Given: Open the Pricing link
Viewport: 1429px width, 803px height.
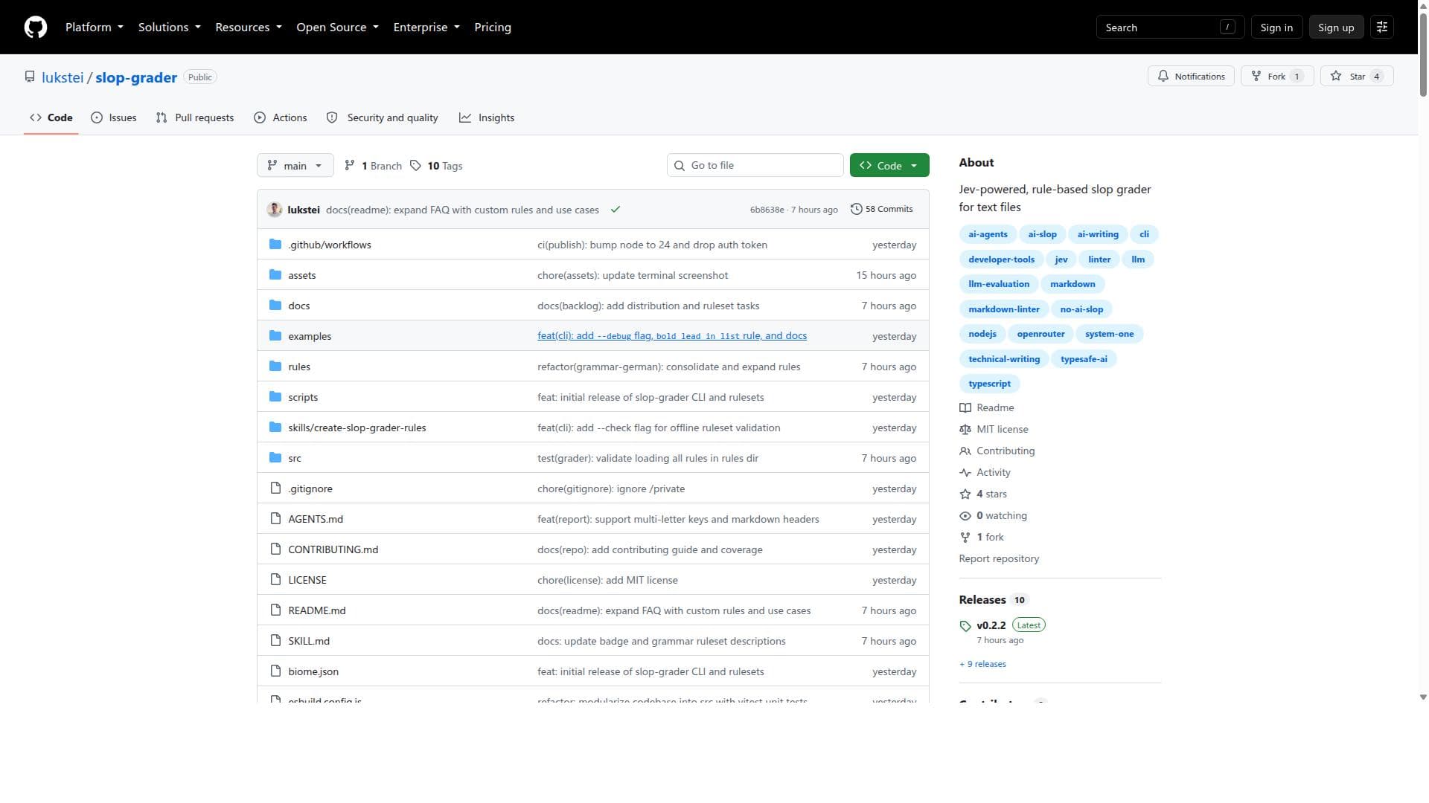Looking at the screenshot, I should pos(493,28).
